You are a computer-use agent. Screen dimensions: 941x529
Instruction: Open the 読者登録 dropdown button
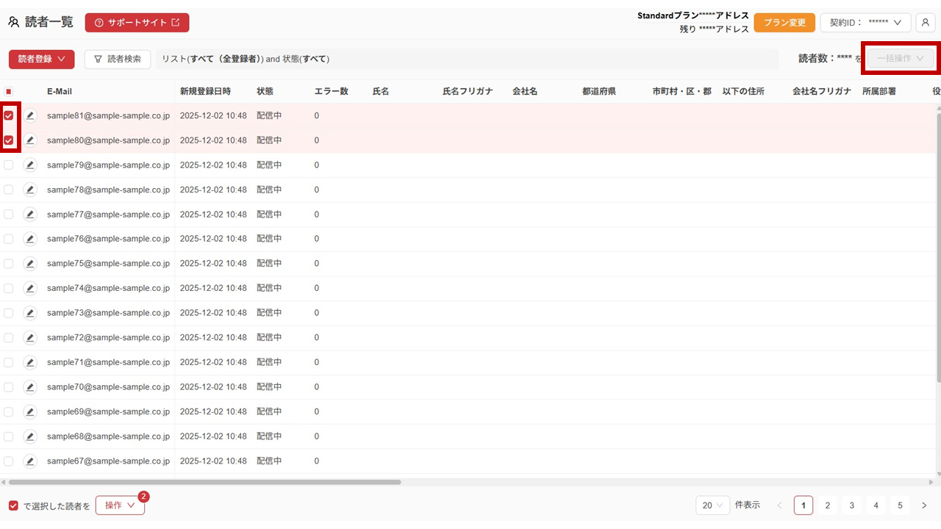tap(41, 59)
